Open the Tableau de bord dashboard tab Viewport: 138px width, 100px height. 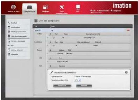(x=13, y=8)
